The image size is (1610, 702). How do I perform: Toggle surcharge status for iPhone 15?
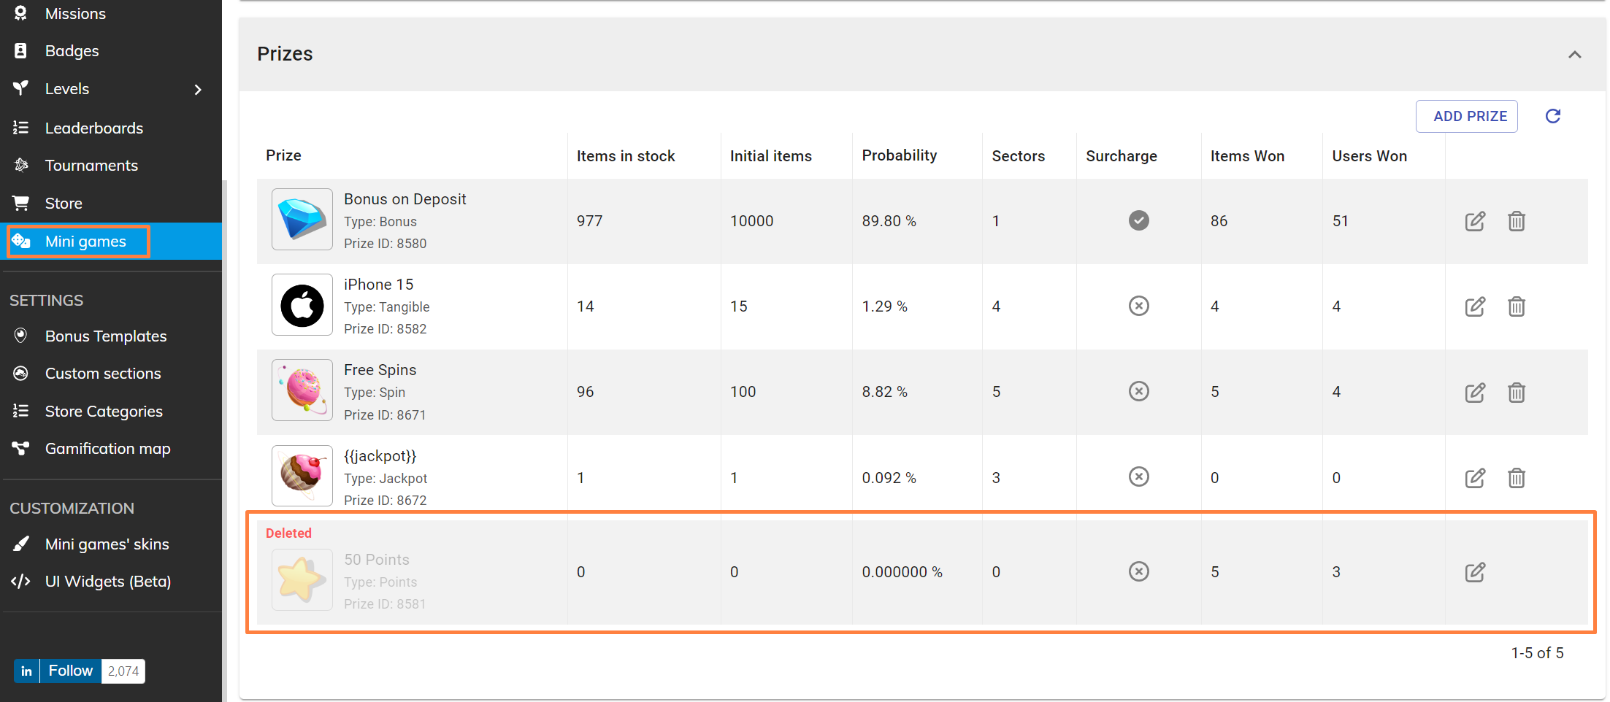pos(1138,306)
